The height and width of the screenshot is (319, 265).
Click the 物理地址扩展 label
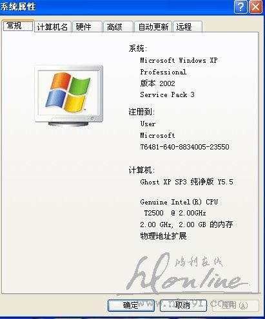tap(163, 236)
